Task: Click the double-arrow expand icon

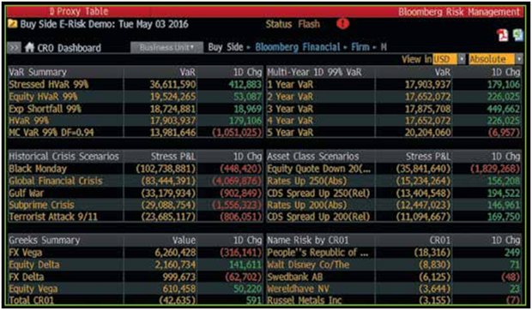Action: point(14,47)
